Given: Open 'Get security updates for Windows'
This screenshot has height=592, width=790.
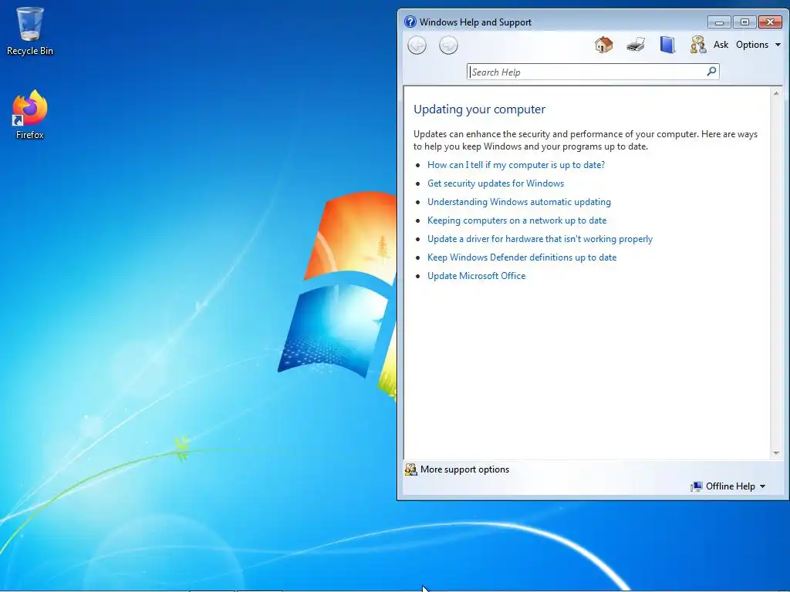Looking at the screenshot, I should (496, 183).
